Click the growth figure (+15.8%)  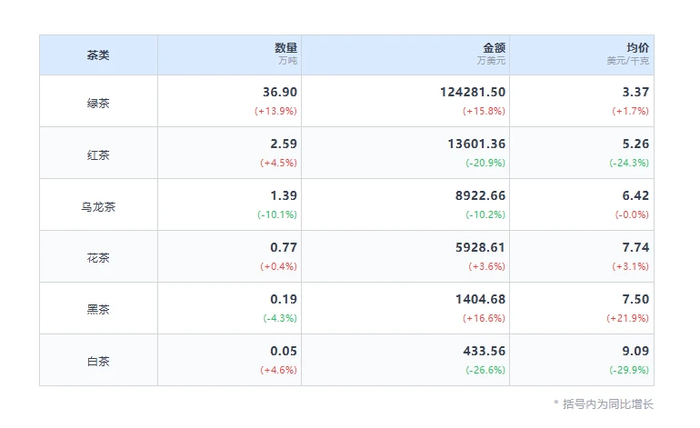(x=484, y=111)
